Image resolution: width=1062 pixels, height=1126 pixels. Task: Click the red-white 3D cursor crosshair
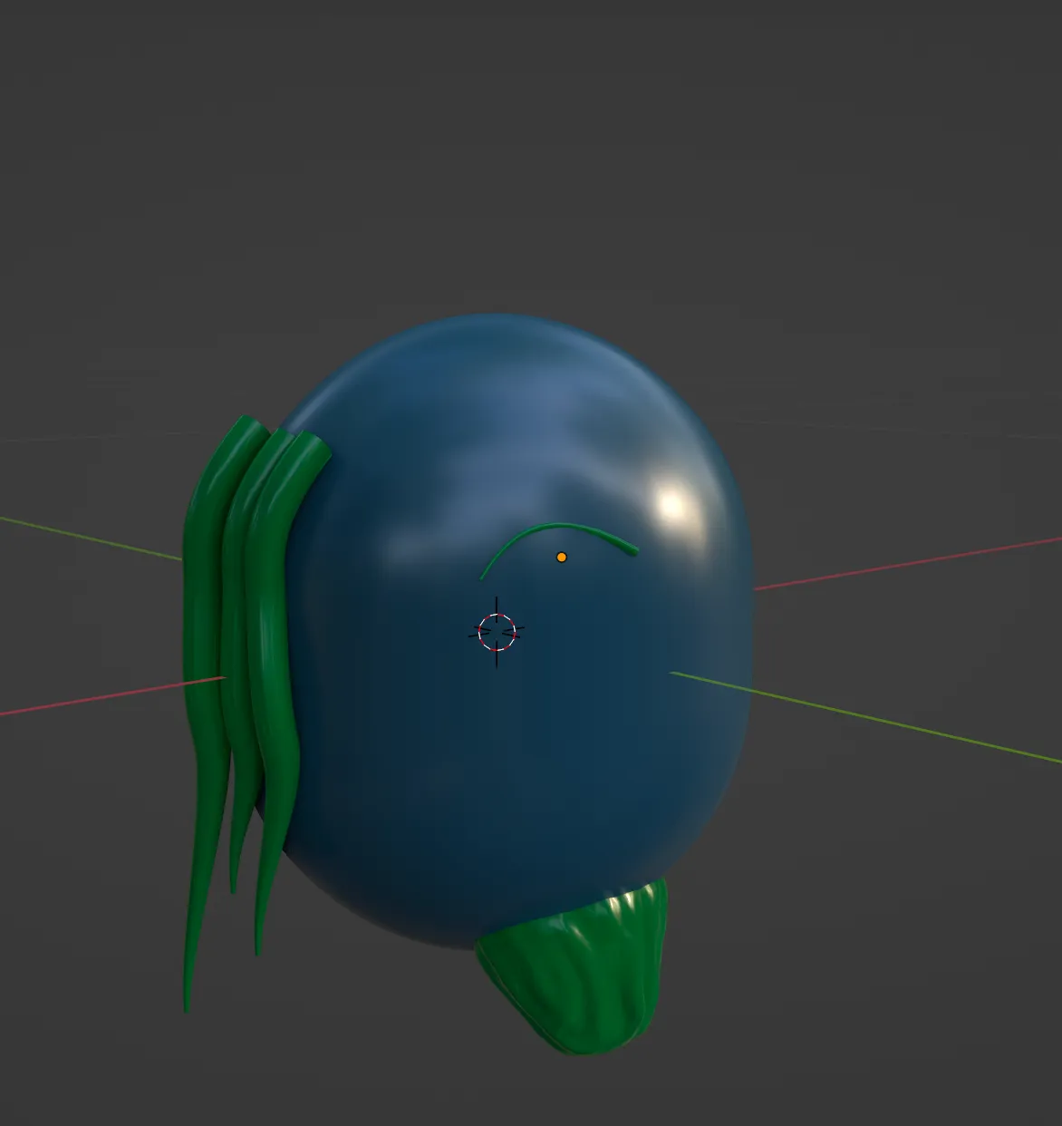[497, 632]
